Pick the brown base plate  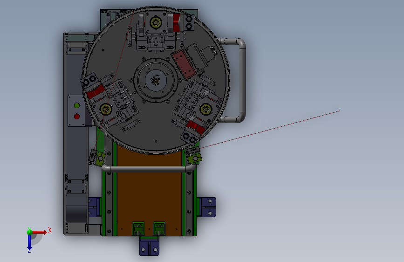[149, 191]
